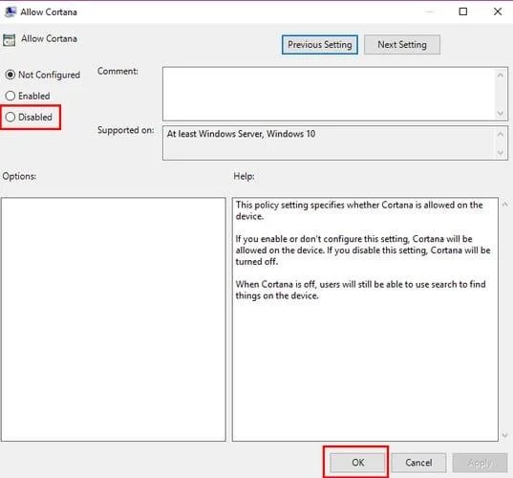Image resolution: width=513 pixels, height=478 pixels.
Task: Click the Cancel button
Action: coord(418,463)
